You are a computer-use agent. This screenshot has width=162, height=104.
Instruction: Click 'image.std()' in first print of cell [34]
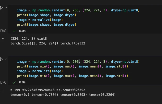click(x=116, y=66)
